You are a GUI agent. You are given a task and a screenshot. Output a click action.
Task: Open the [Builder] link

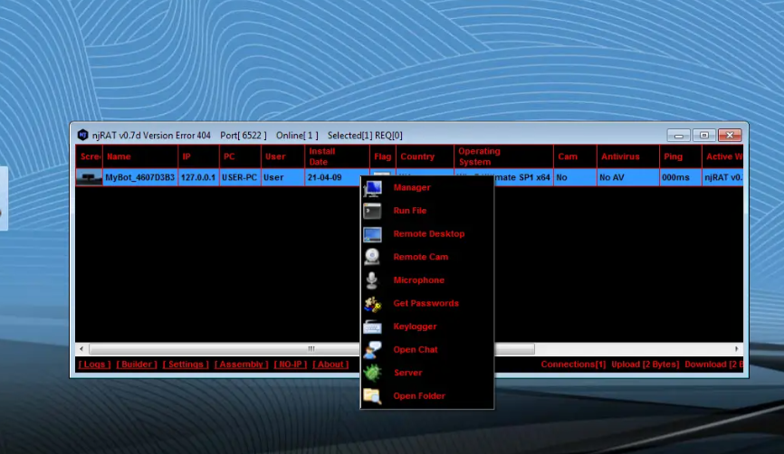click(136, 364)
